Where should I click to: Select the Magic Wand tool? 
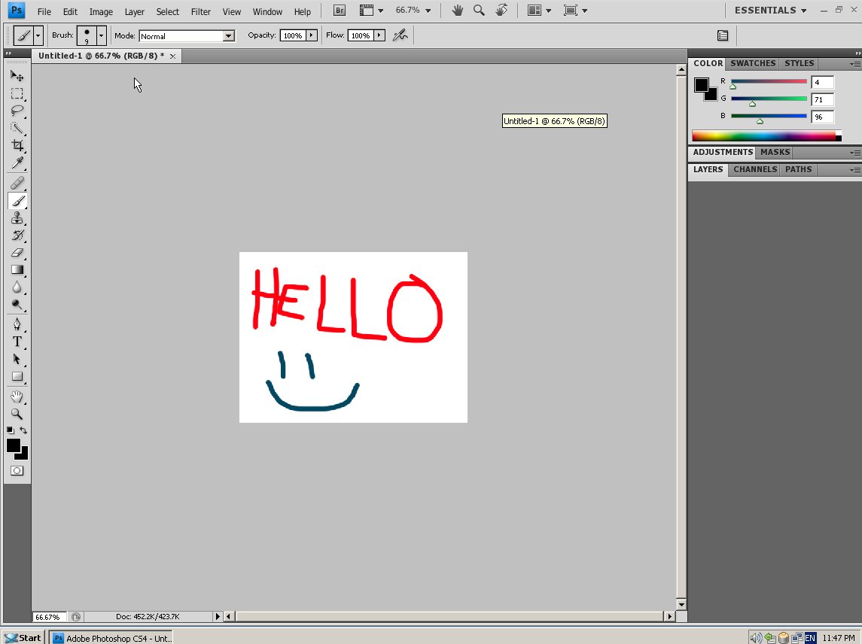tap(17, 128)
